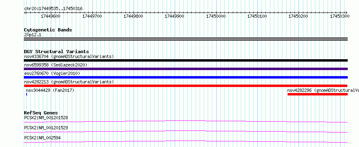Open nsv3044429 (Fan2017) label
359x147 pixels.
[50, 90]
